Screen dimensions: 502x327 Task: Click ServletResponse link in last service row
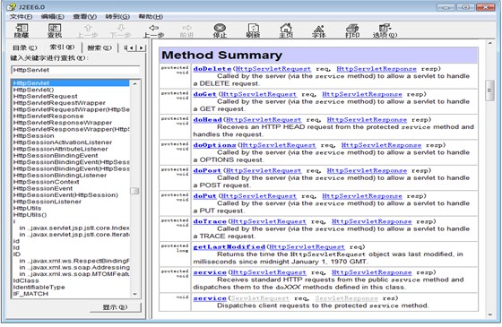346,298
